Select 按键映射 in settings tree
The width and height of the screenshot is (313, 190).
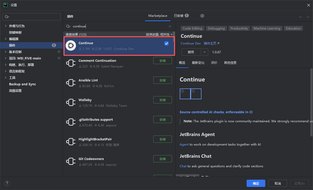pos(15,32)
